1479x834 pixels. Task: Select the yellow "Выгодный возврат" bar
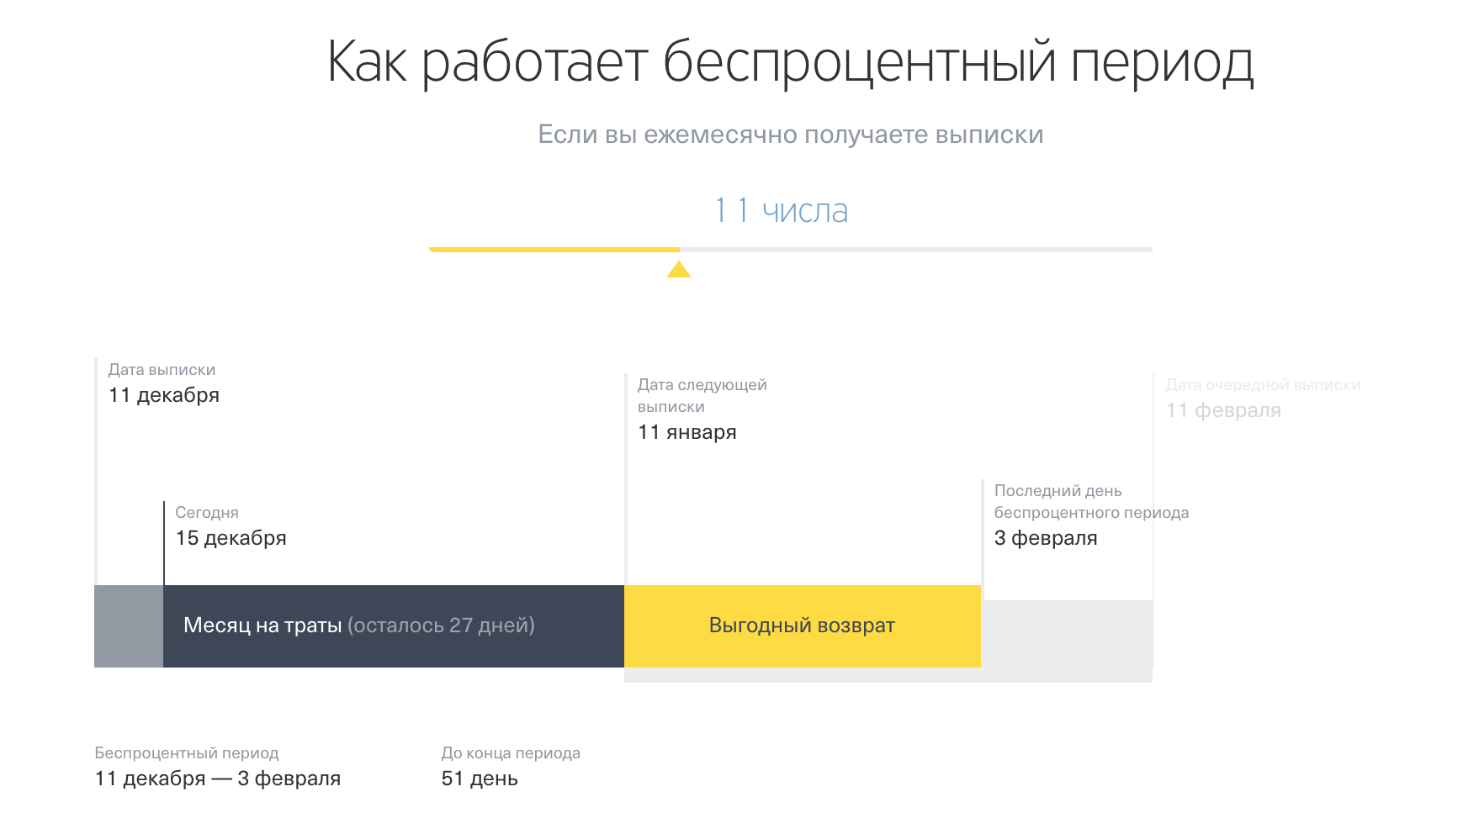tap(802, 626)
